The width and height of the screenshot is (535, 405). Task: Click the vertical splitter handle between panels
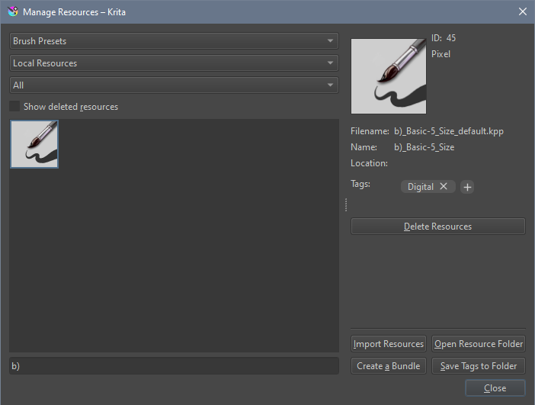tap(345, 204)
